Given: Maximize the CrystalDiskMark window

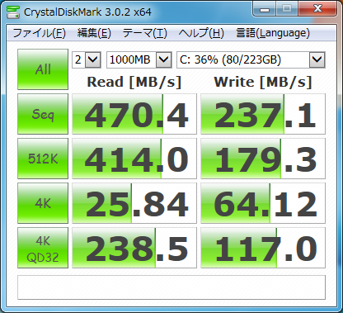Looking at the screenshot, I should point(287,9).
